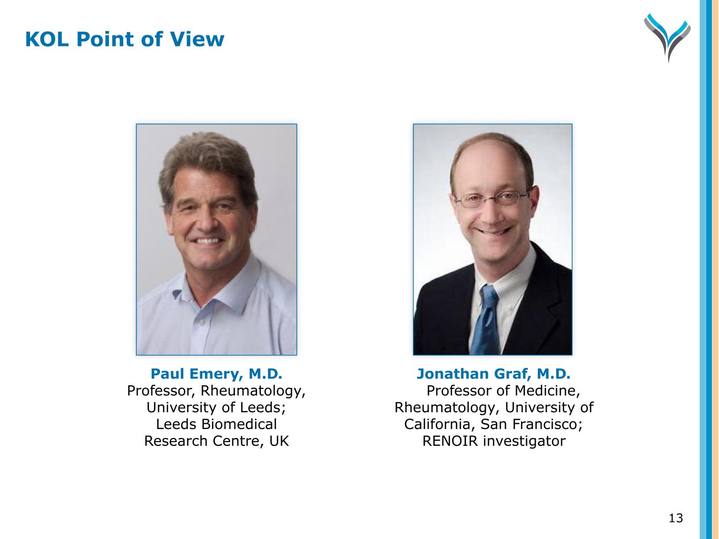Image resolution: width=719 pixels, height=539 pixels.
Task: Select the Jonathan Graf portrait photo
Action: pos(493,239)
